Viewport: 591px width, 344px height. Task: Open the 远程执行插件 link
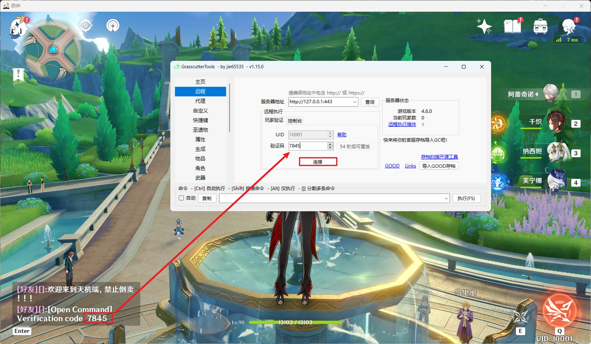coord(402,124)
